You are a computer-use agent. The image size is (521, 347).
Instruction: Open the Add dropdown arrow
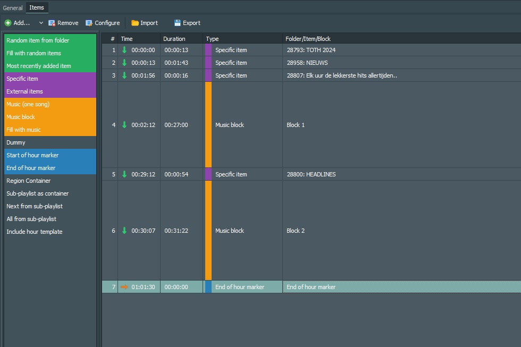point(41,23)
